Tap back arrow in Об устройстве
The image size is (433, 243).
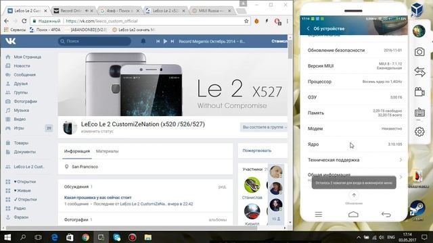(309, 28)
